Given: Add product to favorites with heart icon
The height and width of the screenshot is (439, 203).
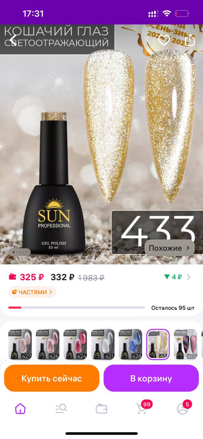Looking at the screenshot, I should tap(164, 40).
